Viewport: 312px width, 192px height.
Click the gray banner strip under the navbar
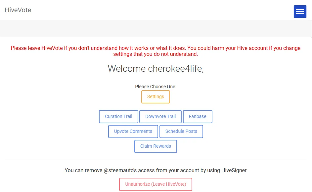pos(156,28)
